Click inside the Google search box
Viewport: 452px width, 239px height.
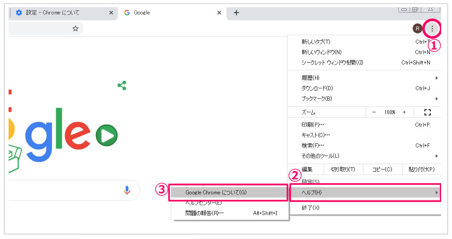(x=74, y=190)
